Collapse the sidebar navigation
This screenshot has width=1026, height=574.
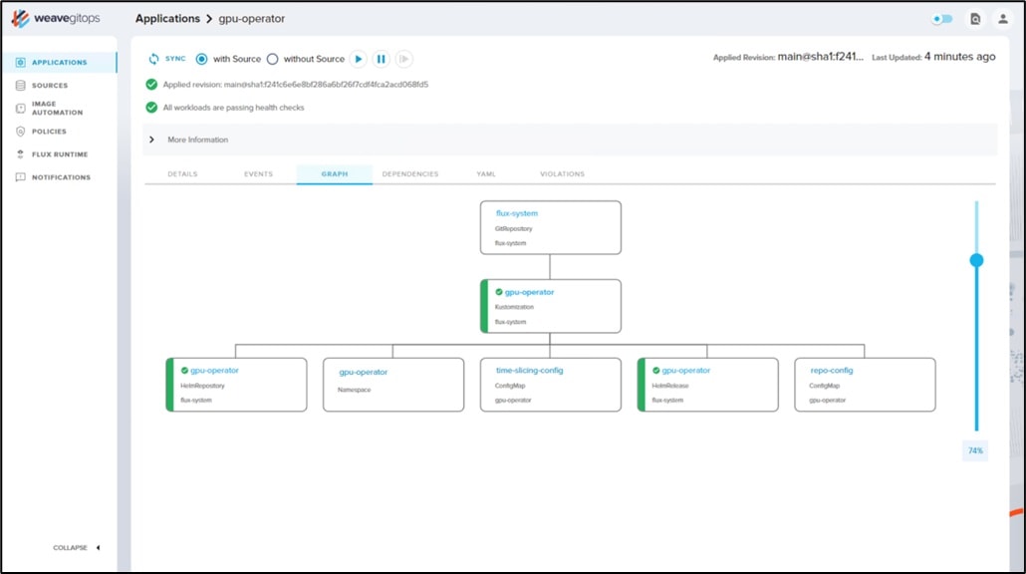click(x=77, y=548)
